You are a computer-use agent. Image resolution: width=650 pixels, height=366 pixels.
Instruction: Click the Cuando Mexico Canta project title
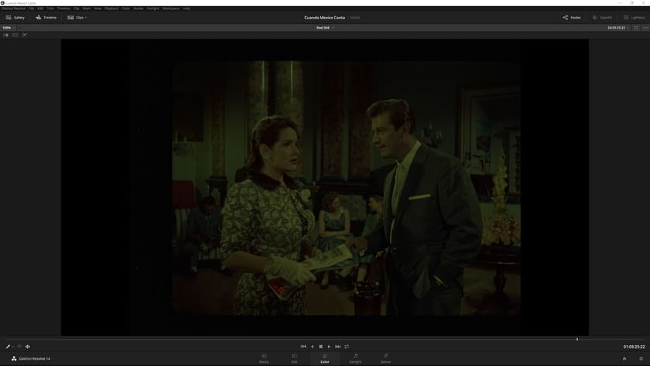[324, 17]
